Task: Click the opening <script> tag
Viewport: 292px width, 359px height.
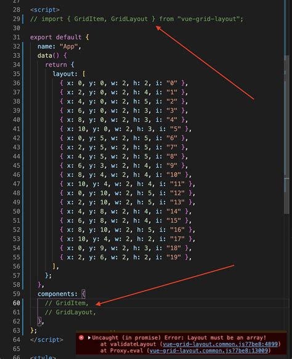Action: 45,10
